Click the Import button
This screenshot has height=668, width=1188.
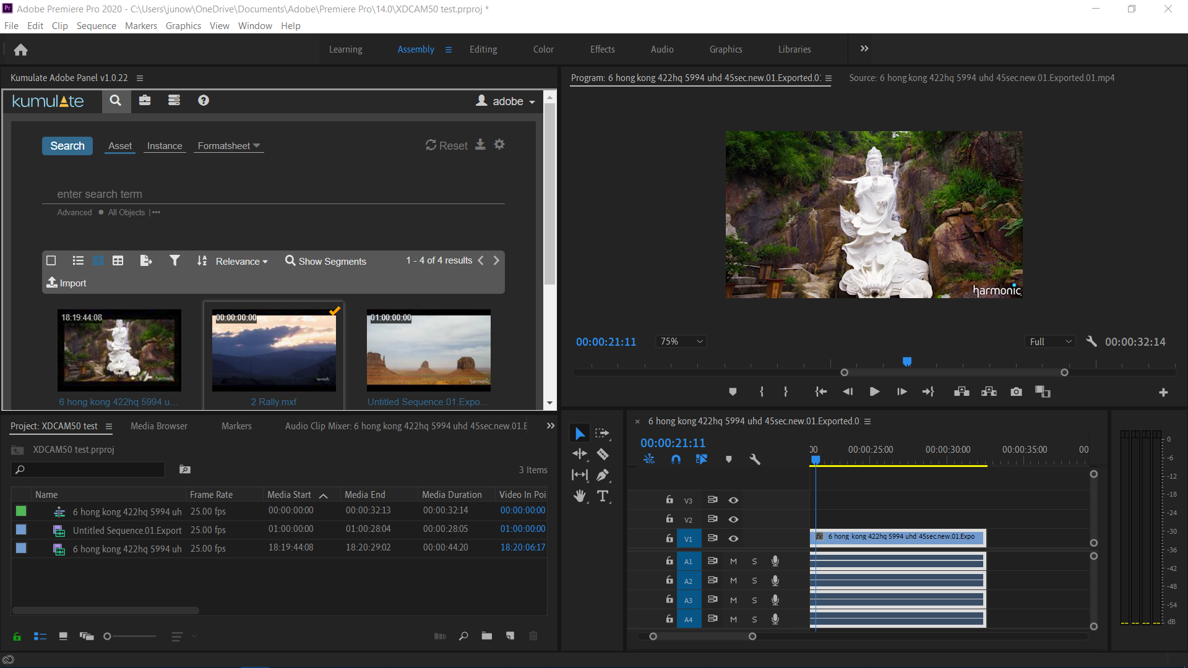pyautogui.click(x=66, y=283)
